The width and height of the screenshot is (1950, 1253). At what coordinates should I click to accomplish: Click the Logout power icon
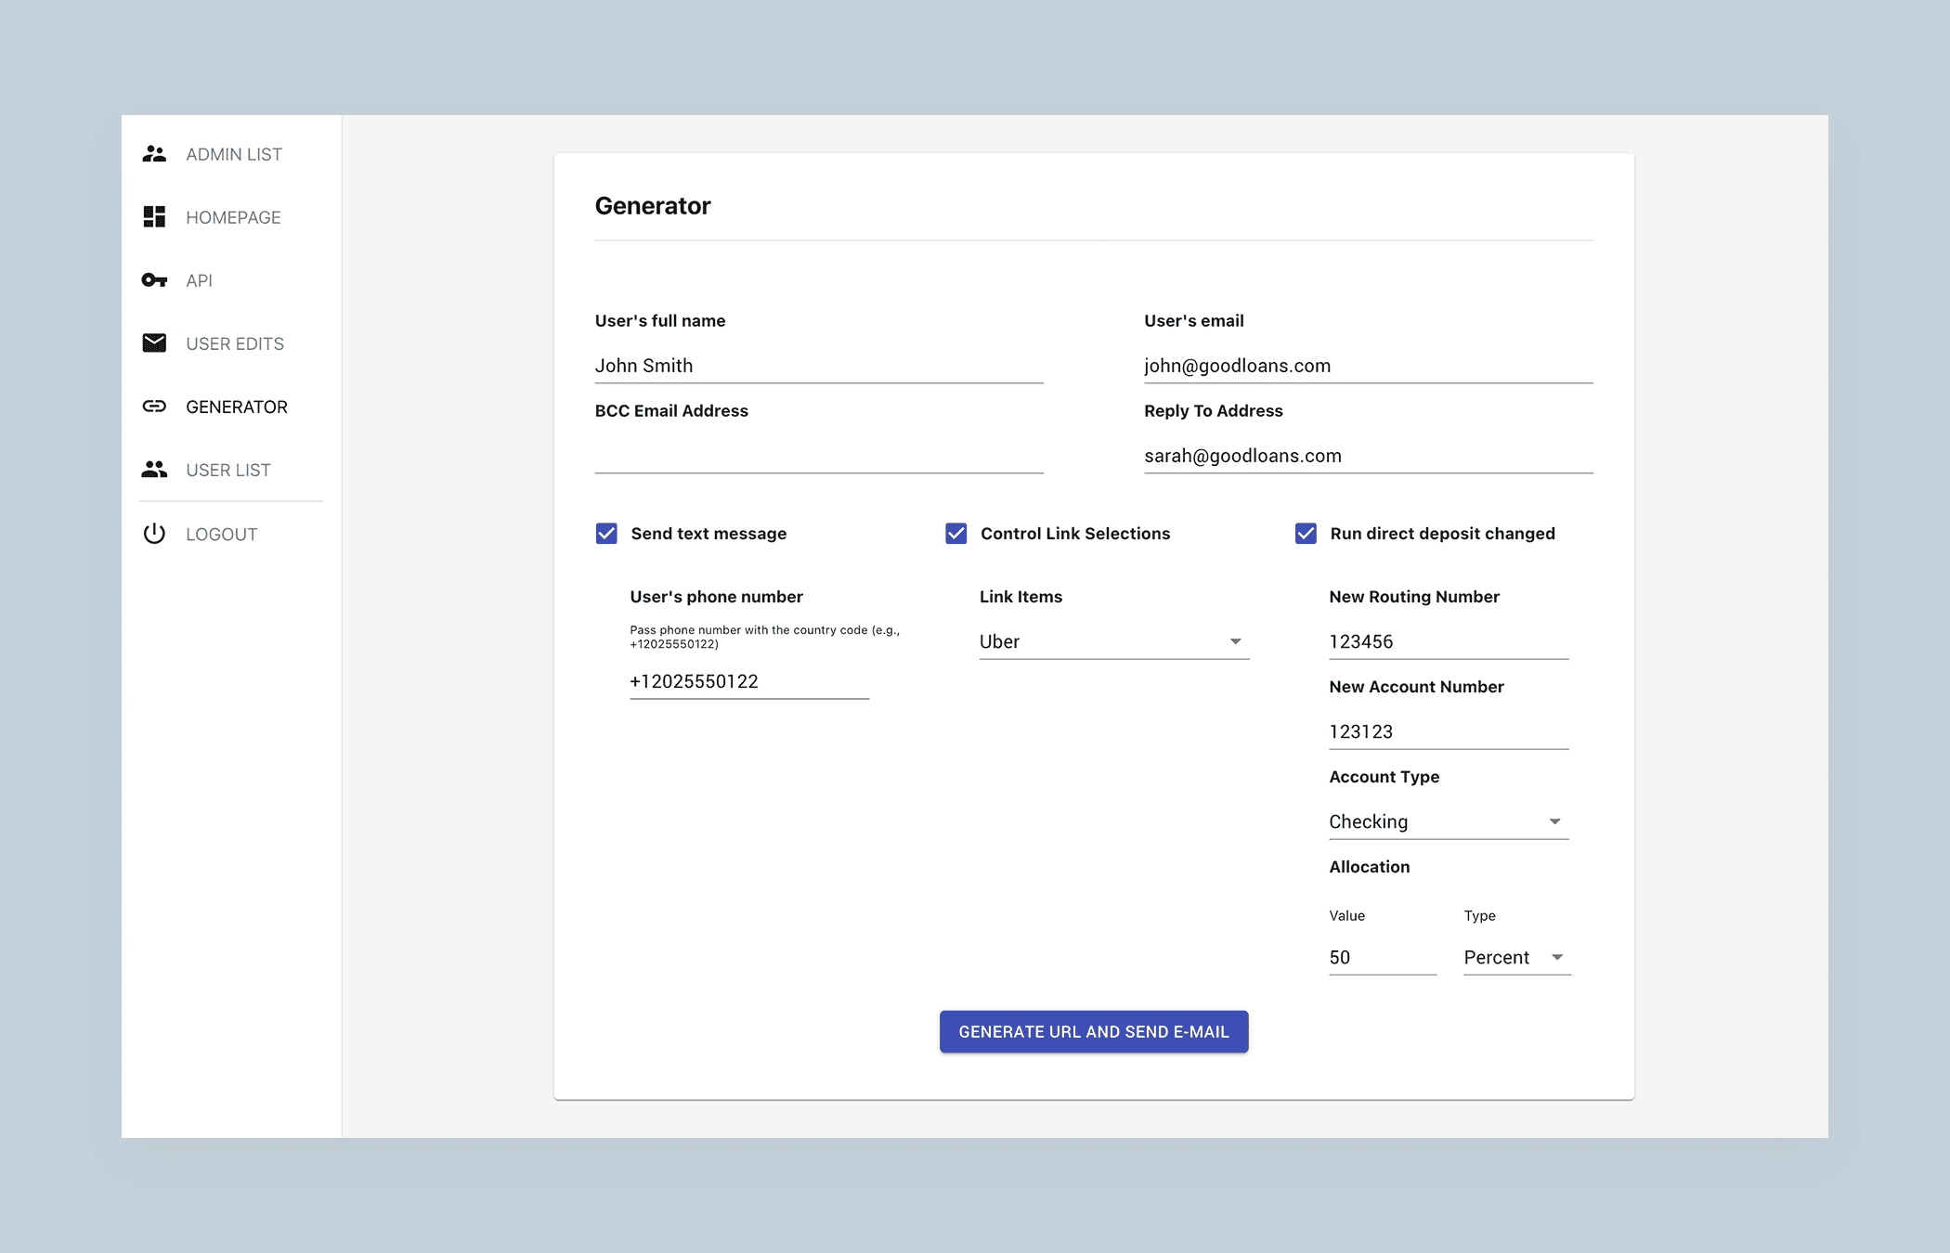(x=155, y=533)
